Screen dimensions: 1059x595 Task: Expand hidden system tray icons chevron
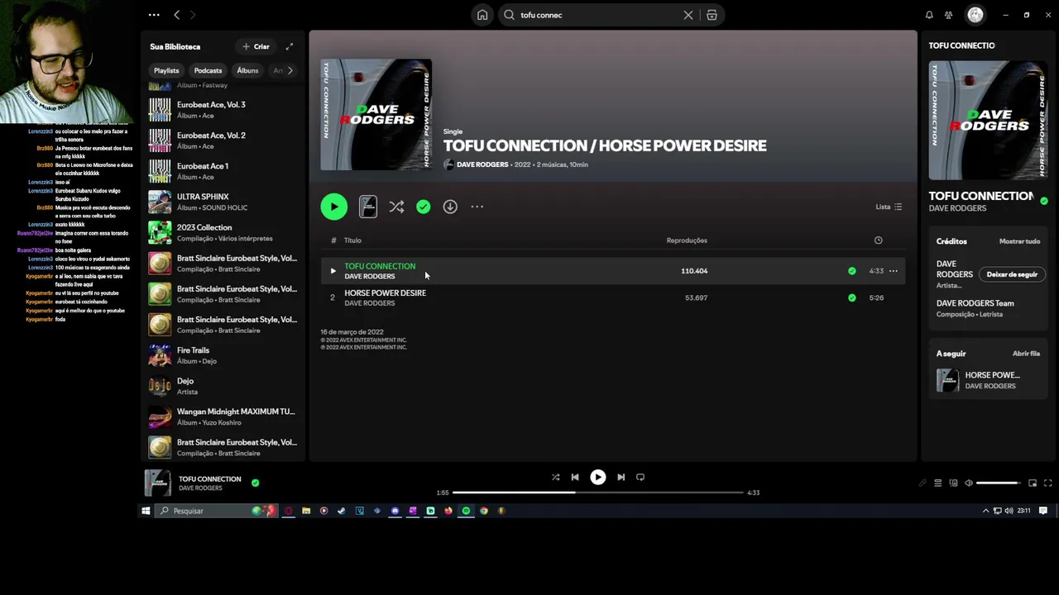point(985,511)
